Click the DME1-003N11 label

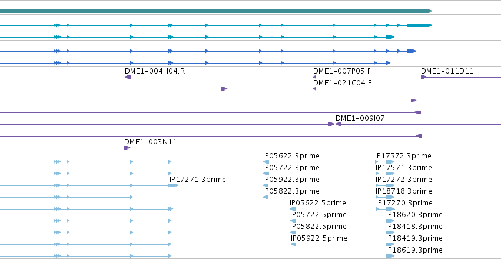pyautogui.click(x=151, y=142)
